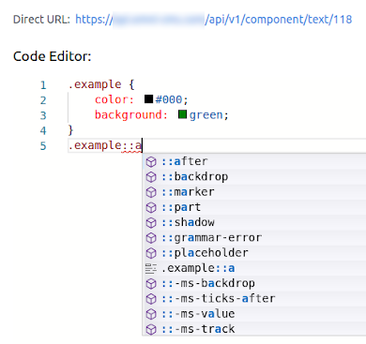Click the 'green;' value text
This screenshot has width=366, height=344.
point(209,115)
